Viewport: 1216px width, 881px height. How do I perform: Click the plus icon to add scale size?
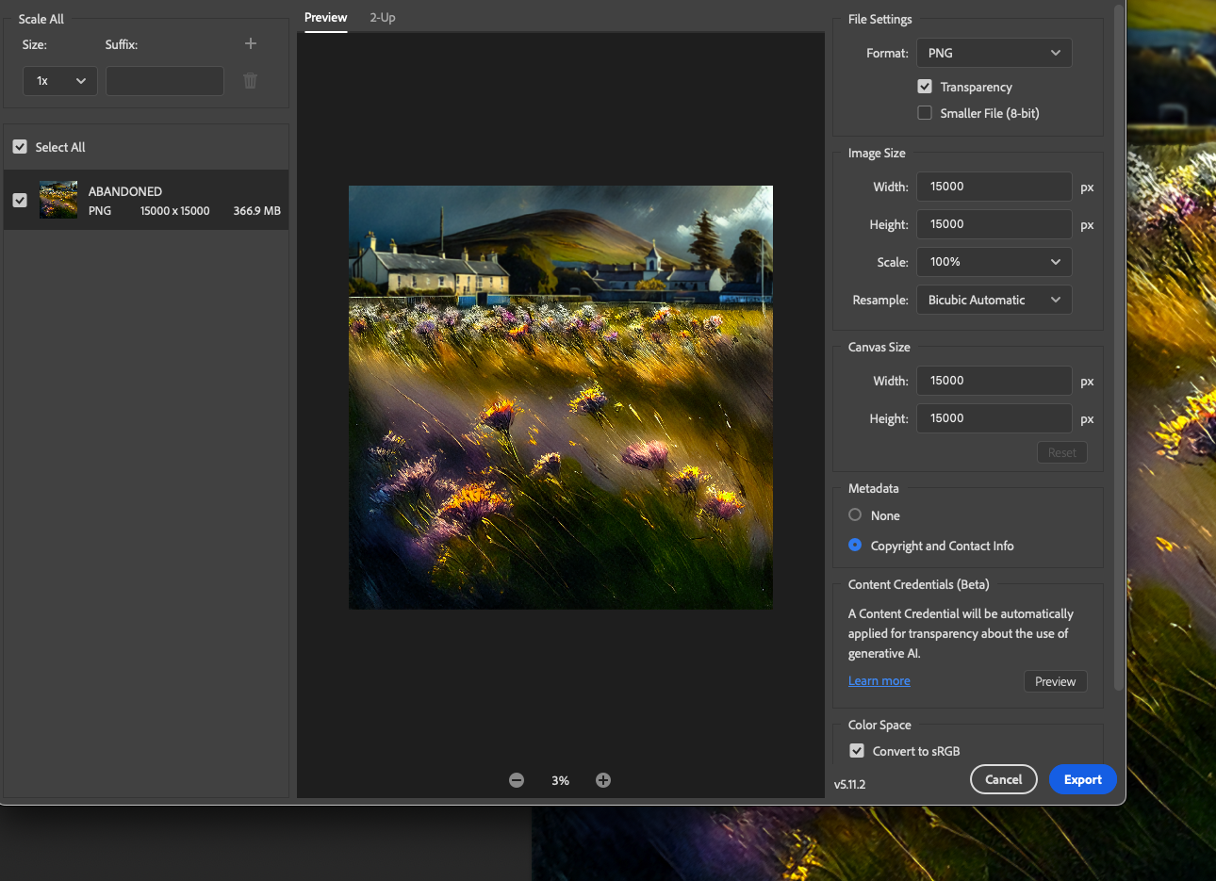pos(251,43)
